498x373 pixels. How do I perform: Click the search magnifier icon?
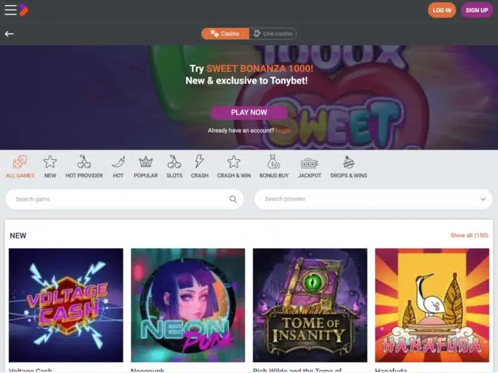click(233, 199)
